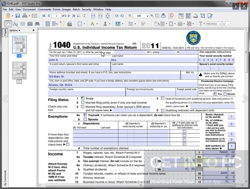Open dropdown arrow beside the Open folder icon
This screenshot has height=189, width=250.
tap(12, 16)
